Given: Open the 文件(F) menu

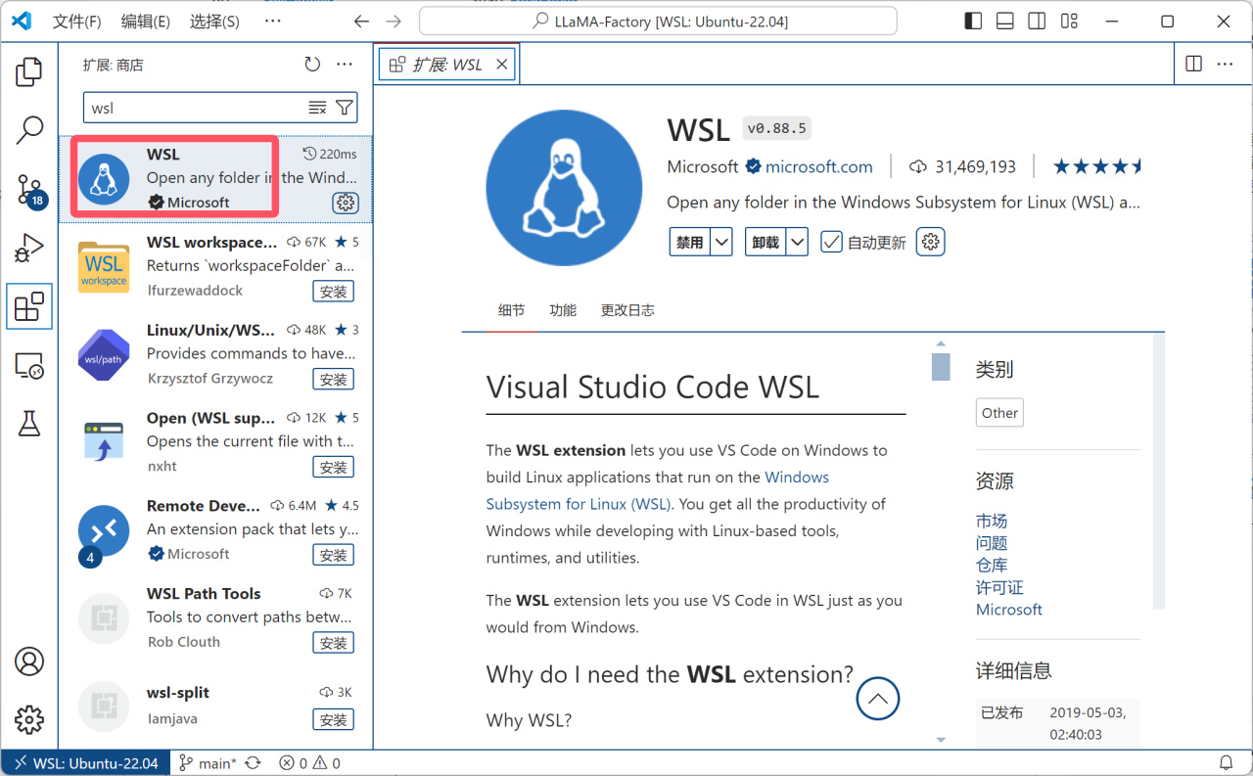Looking at the screenshot, I should tap(76, 22).
